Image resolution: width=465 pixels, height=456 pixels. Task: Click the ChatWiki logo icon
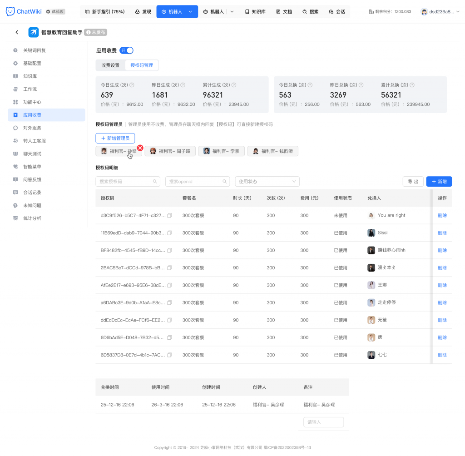[x=11, y=11]
